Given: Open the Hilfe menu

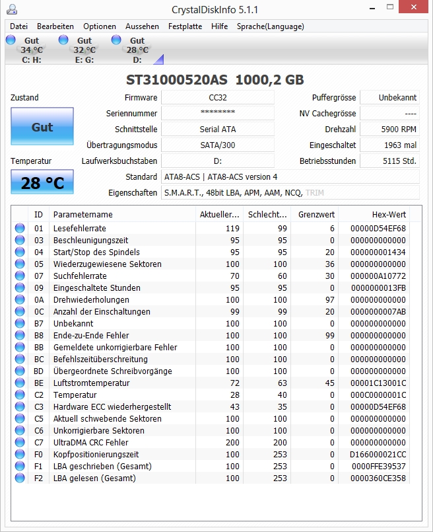Looking at the screenshot, I should (x=220, y=26).
